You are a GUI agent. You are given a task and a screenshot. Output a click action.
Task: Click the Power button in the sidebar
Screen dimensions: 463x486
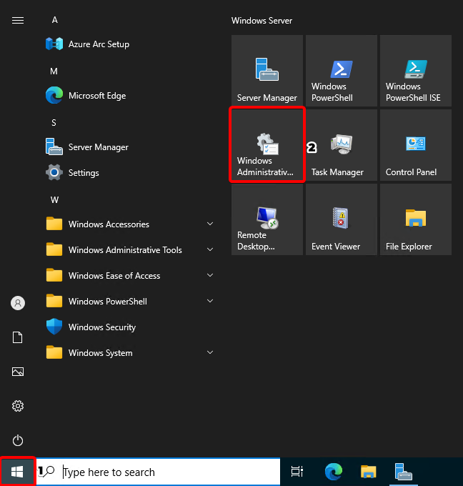click(18, 440)
